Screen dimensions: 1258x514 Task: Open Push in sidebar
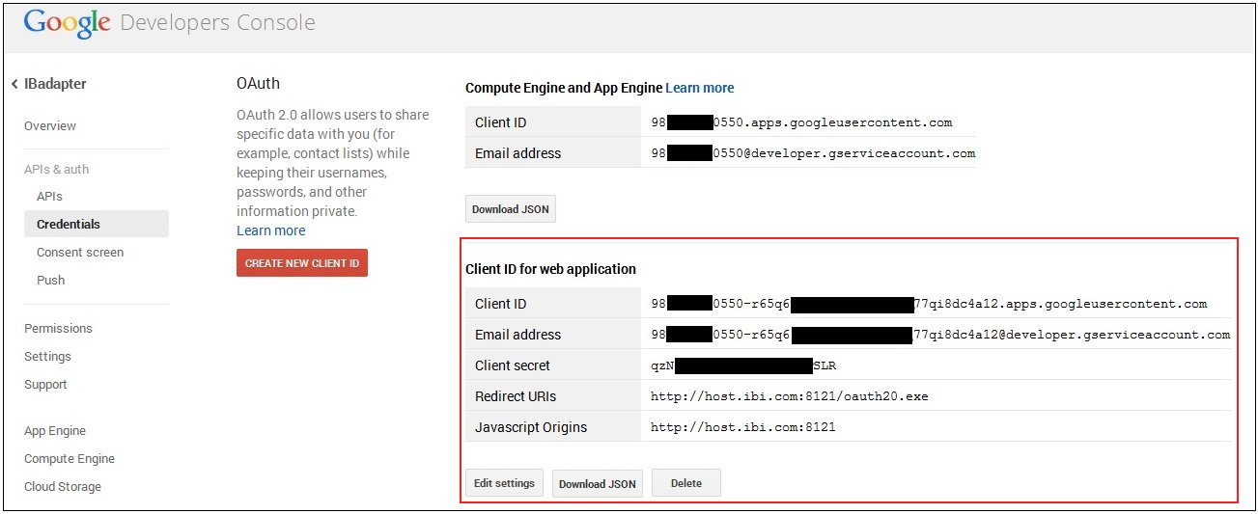coord(51,281)
